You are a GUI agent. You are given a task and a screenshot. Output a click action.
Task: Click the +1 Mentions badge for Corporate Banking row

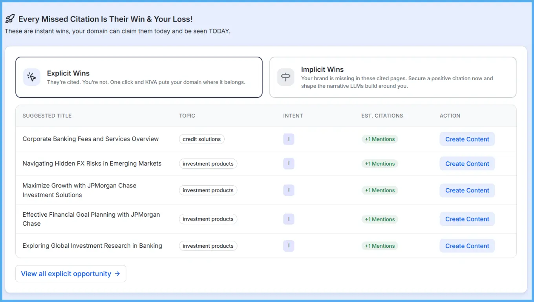coord(380,139)
